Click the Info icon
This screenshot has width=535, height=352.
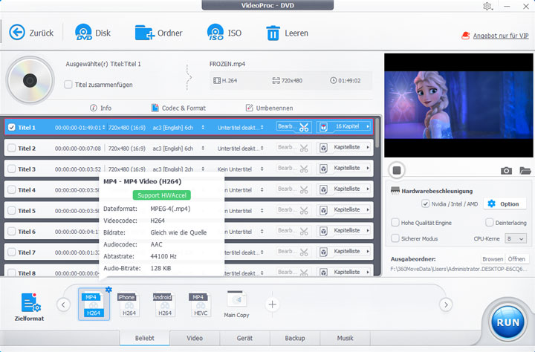coord(93,108)
